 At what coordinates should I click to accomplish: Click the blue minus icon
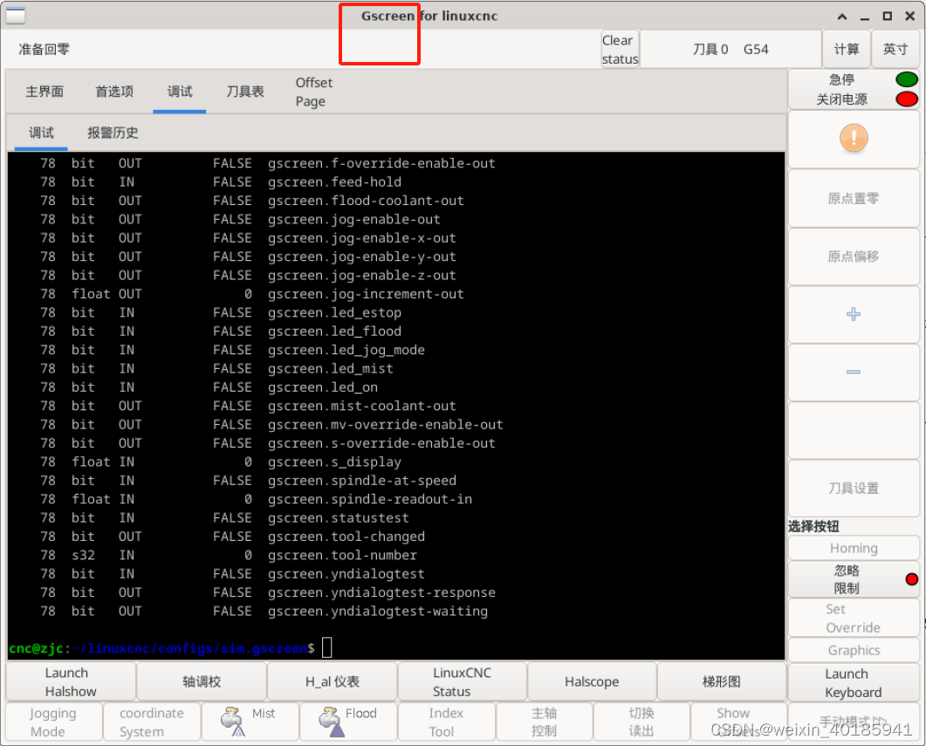[x=853, y=373]
